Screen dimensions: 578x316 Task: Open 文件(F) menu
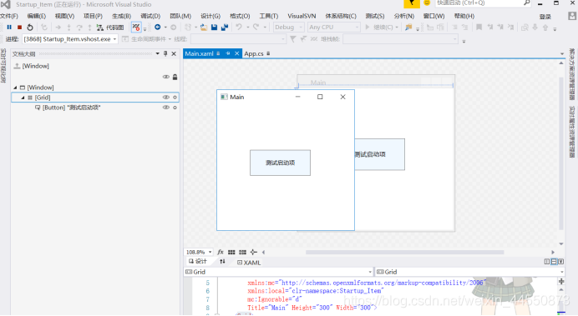click(x=9, y=16)
